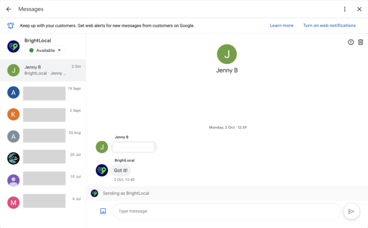Delete the conversation with the trash icon
This screenshot has height=228, width=368.
point(361,42)
